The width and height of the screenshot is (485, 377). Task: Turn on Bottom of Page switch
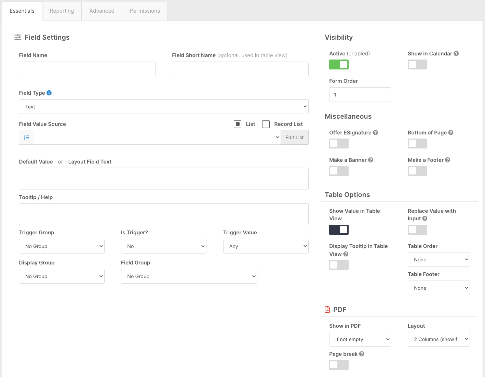[x=417, y=143]
